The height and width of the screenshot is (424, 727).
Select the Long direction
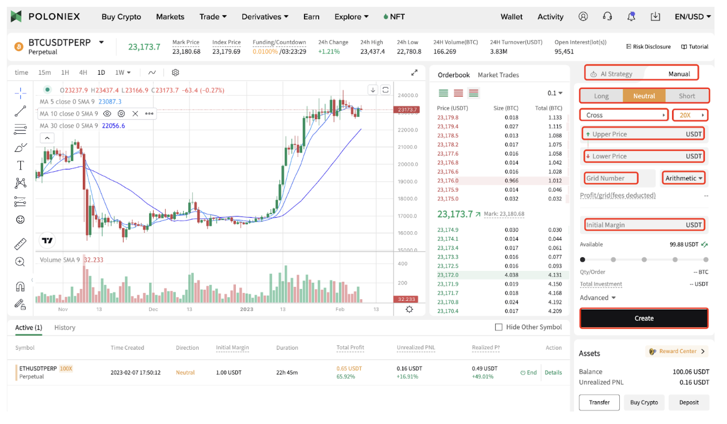pyautogui.click(x=601, y=96)
